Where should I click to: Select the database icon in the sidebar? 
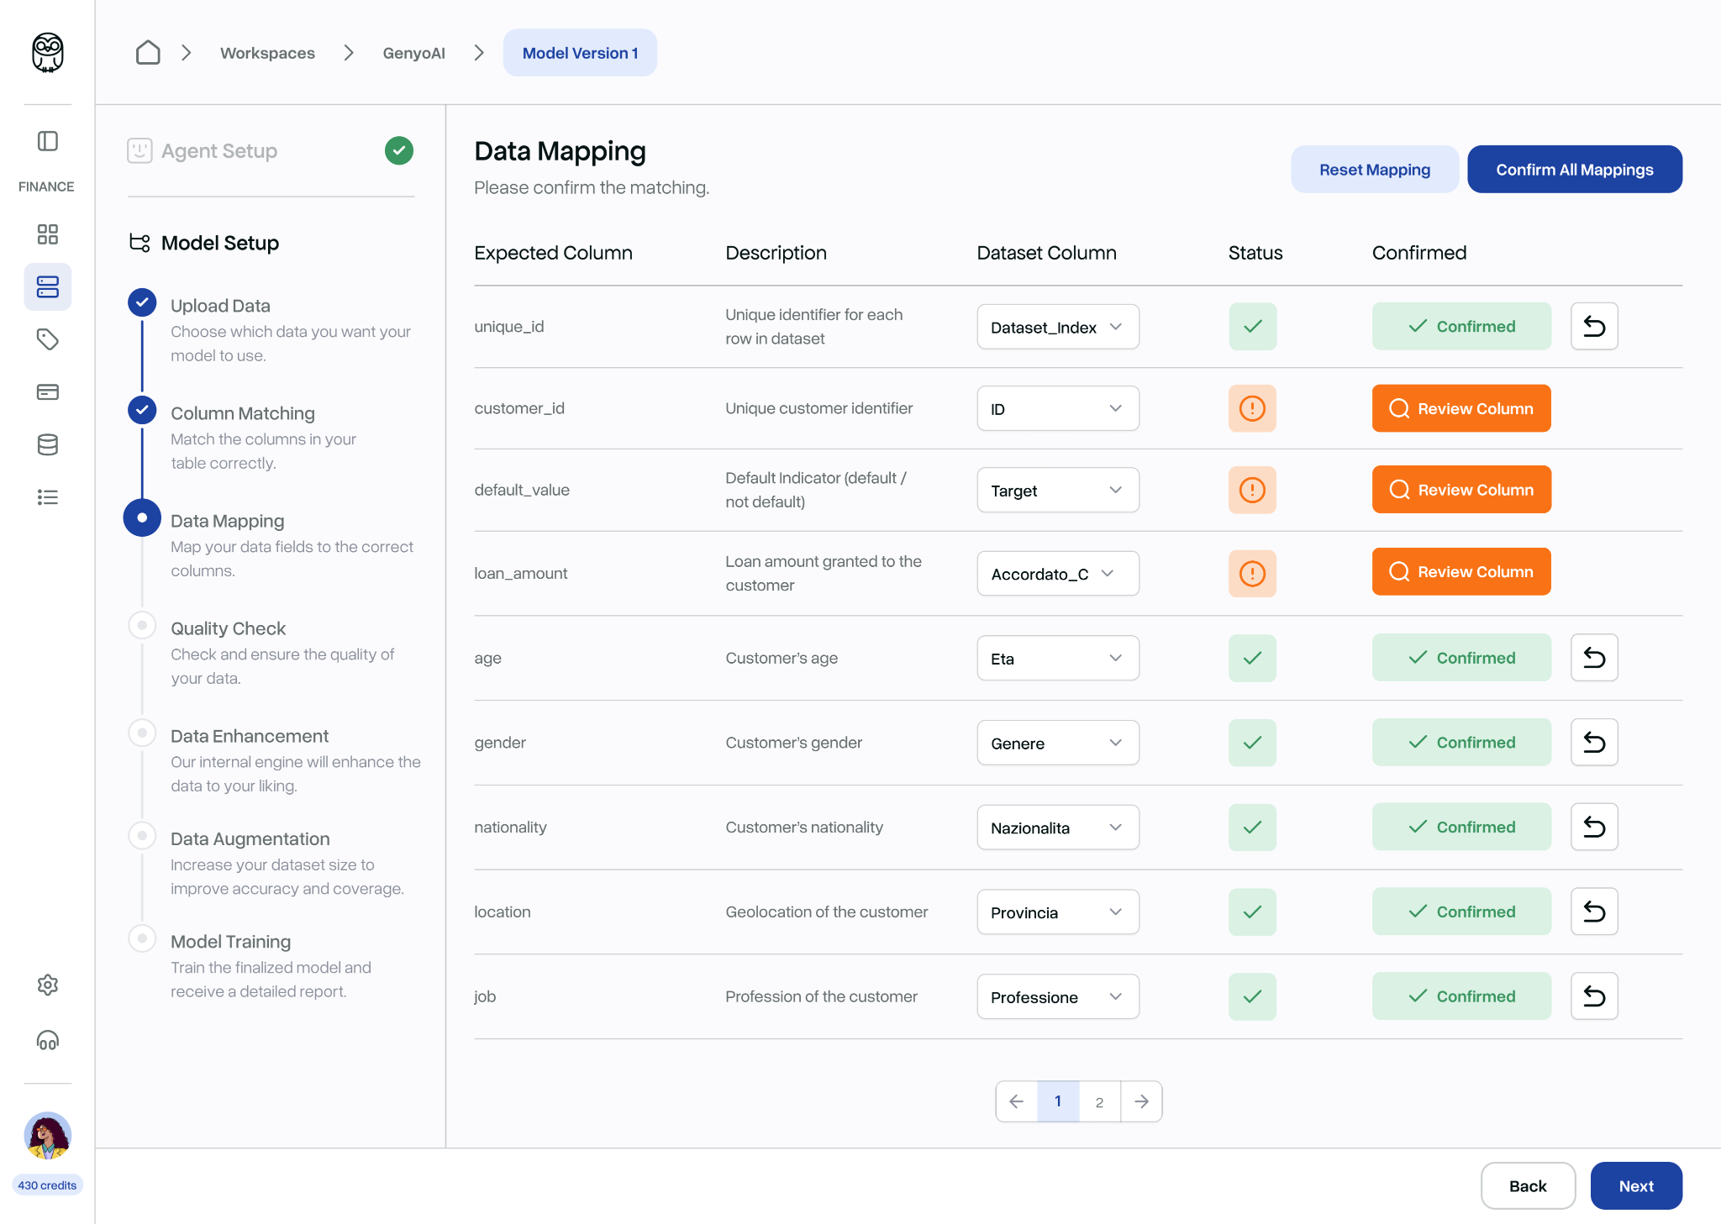point(48,444)
